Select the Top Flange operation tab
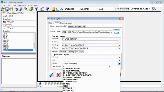The width and height of the screenshot is (164, 92). [71, 52]
